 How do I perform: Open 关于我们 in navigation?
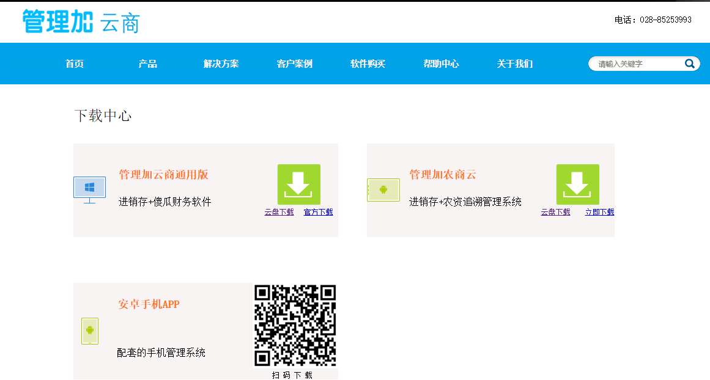pyautogui.click(x=515, y=64)
